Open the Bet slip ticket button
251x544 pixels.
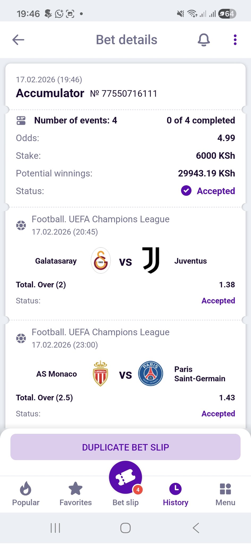pyautogui.click(x=125, y=477)
